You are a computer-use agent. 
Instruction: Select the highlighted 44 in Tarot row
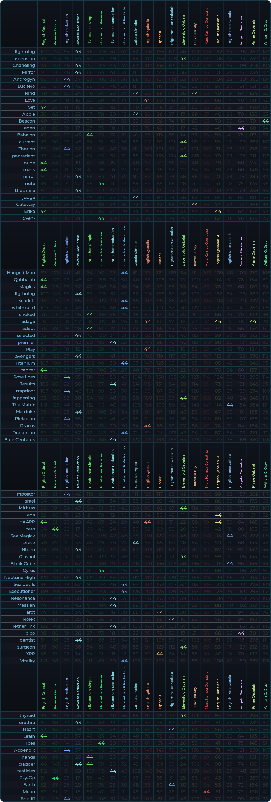click(x=160, y=612)
